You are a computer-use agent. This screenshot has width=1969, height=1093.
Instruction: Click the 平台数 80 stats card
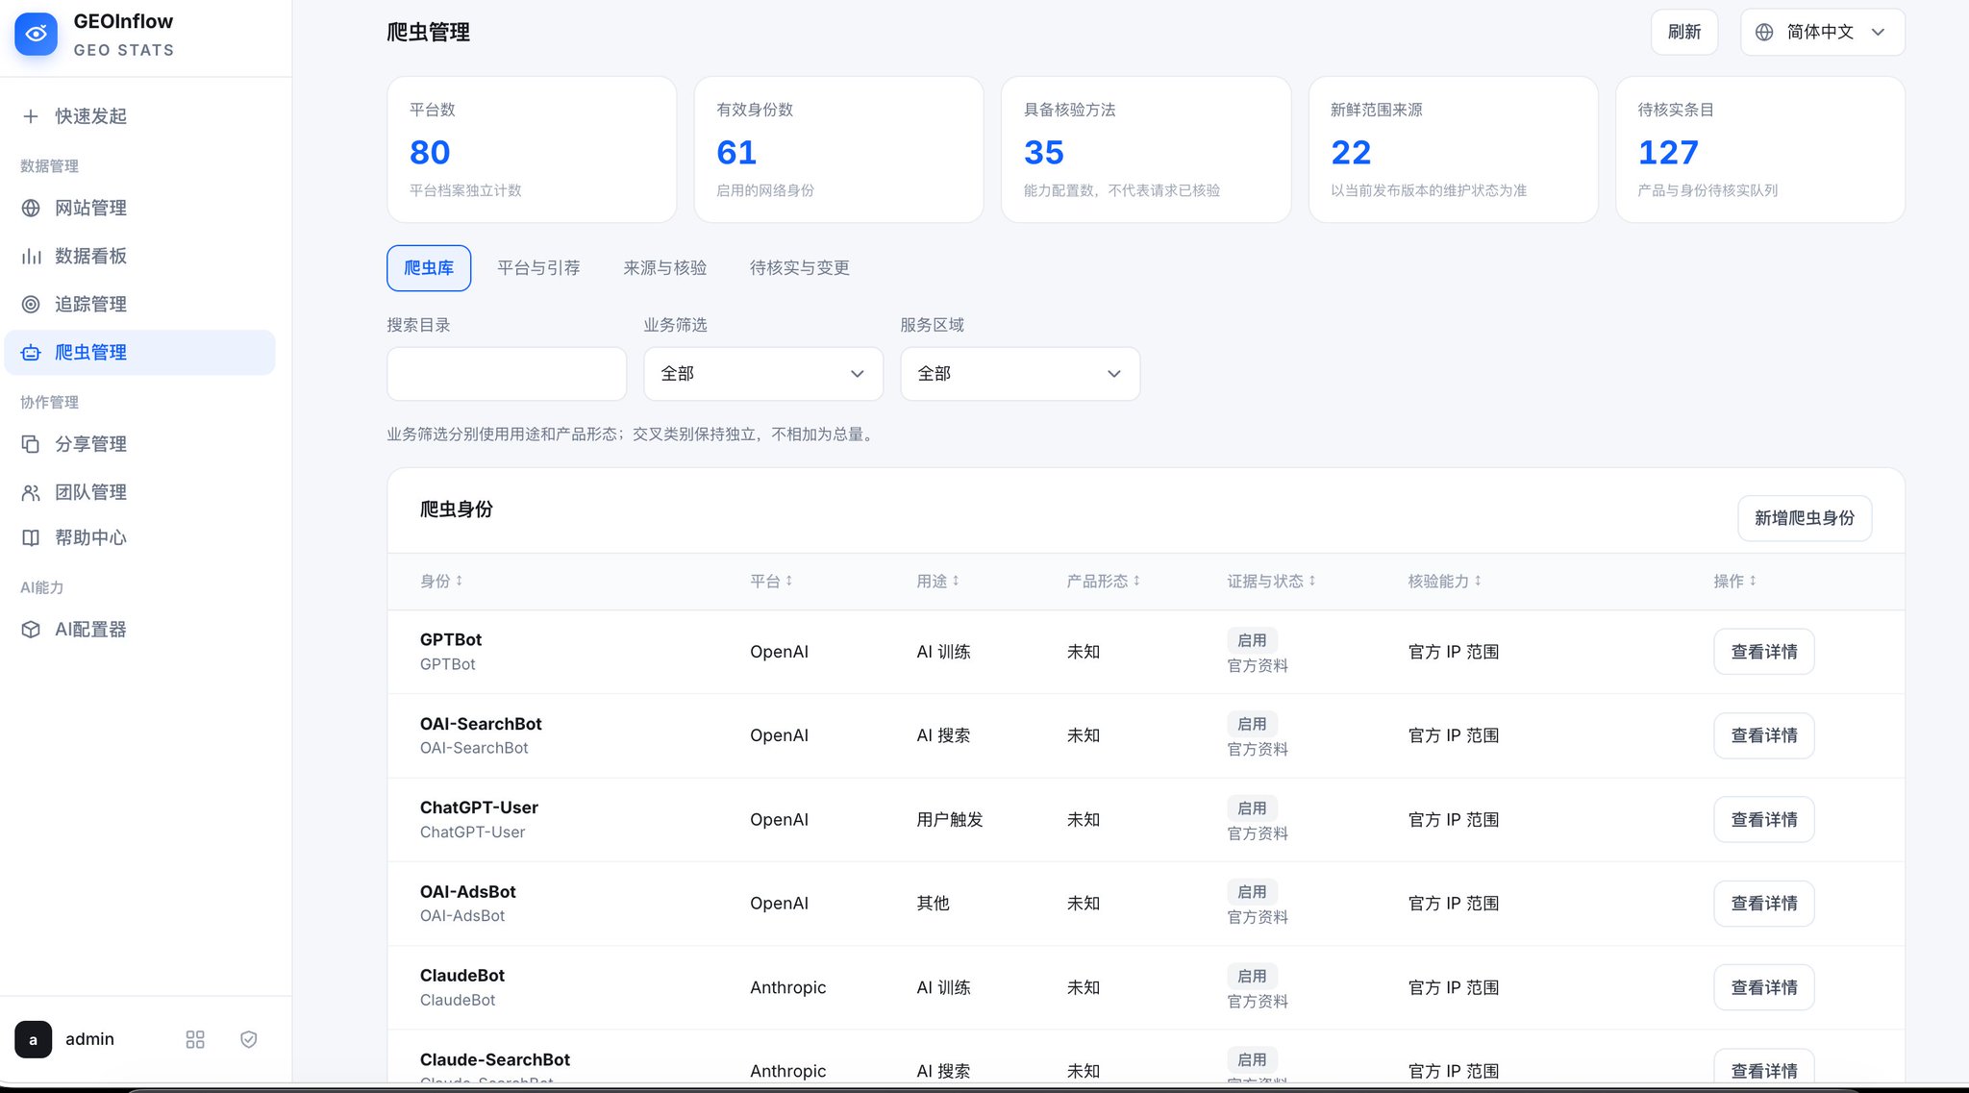tap(532, 150)
